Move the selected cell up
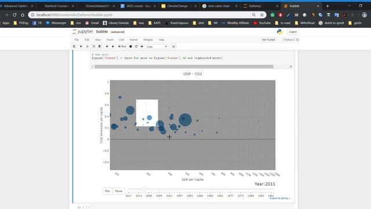371x209 pixels. (107, 46)
